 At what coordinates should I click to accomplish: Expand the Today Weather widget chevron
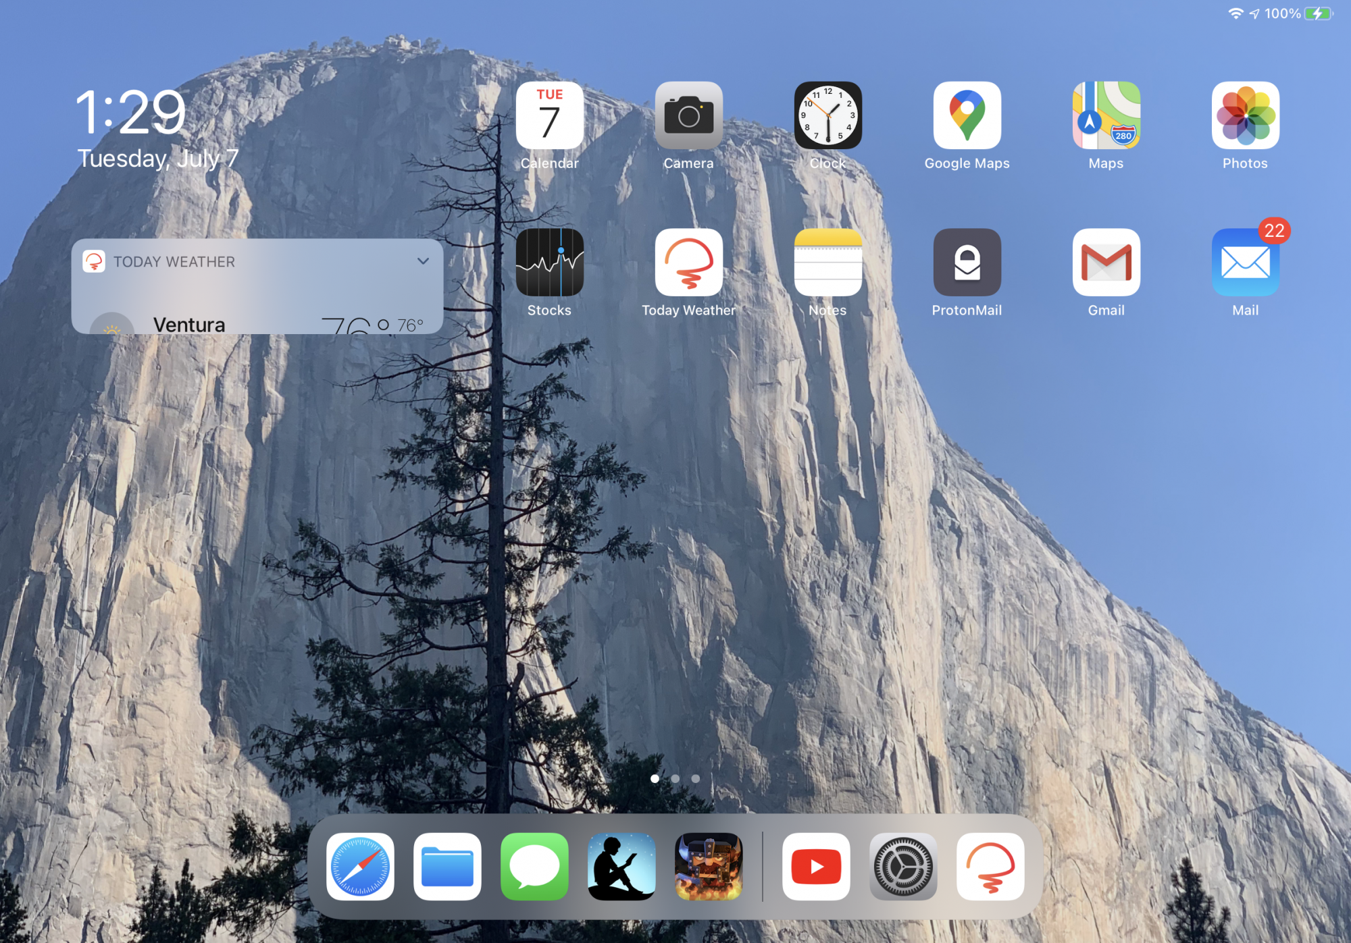[x=423, y=261]
